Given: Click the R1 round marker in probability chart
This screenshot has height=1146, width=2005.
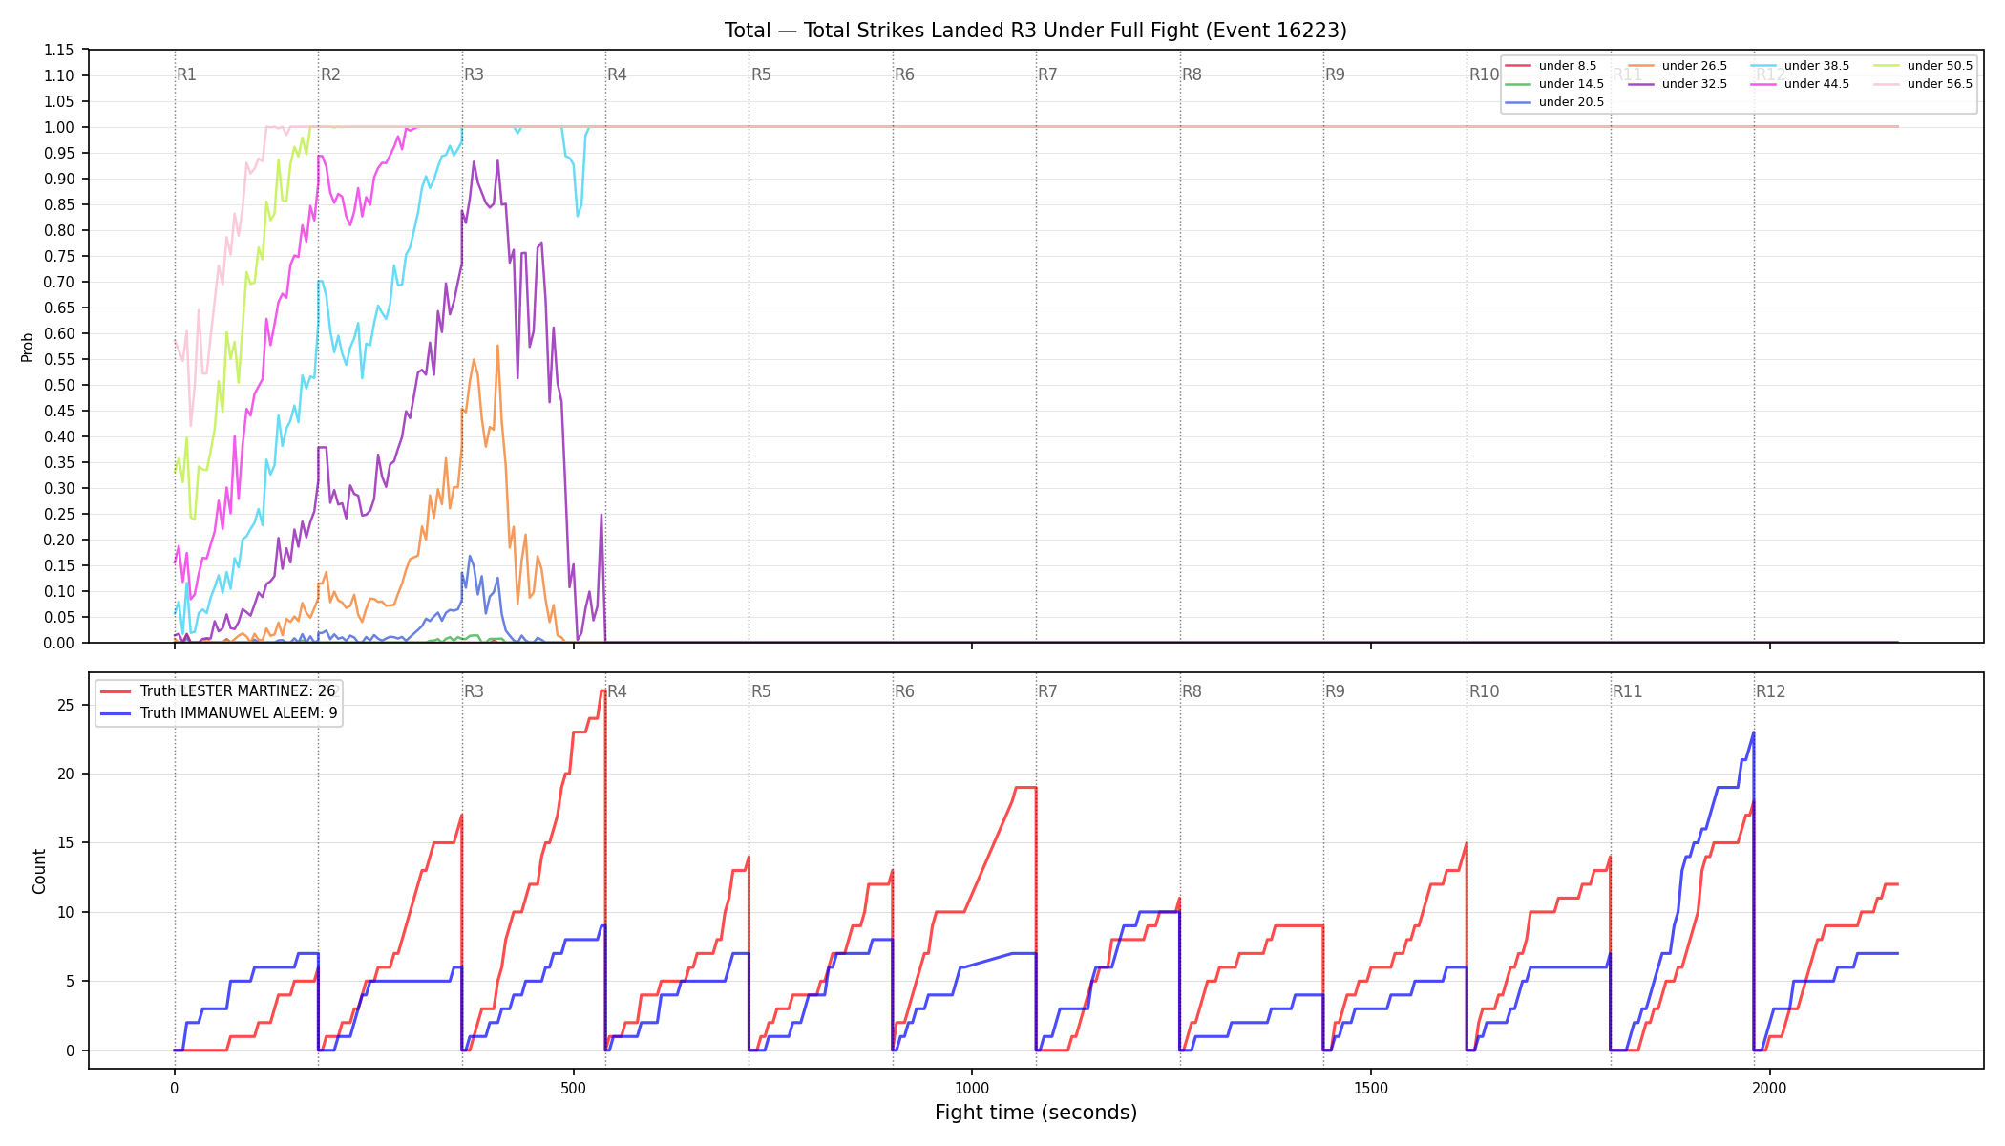Looking at the screenshot, I should 187,74.
